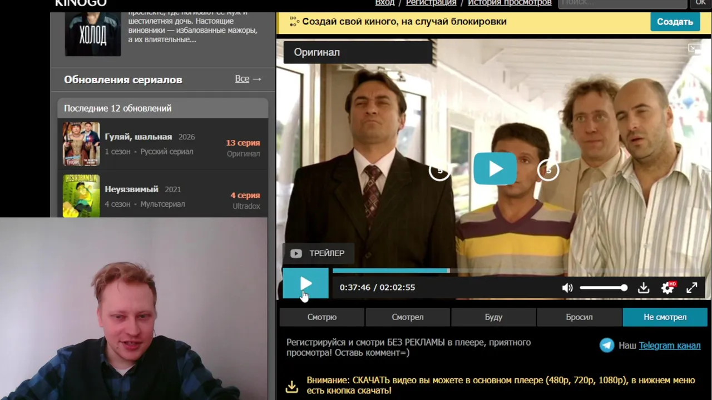Viewport: 712px width, 400px height.
Task: Open the Все → series updates link
Action: coord(248,79)
